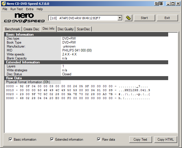182x148 pixels.
Task: Open the File menu
Action: [x=5, y=9]
